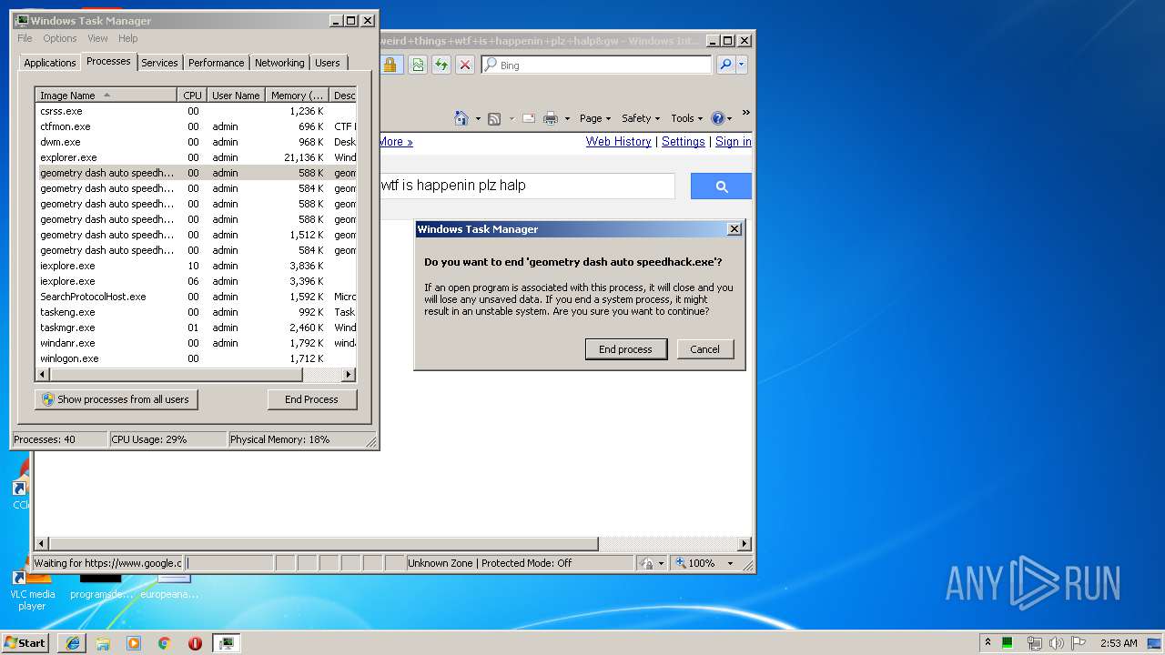Open the Options menu in Task Manager
This screenshot has height=655, width=1165.
tap(60, 38)
